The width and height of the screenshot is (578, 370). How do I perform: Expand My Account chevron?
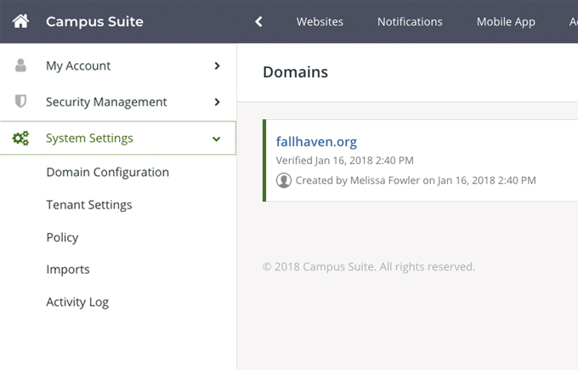(x=217, y=65)
